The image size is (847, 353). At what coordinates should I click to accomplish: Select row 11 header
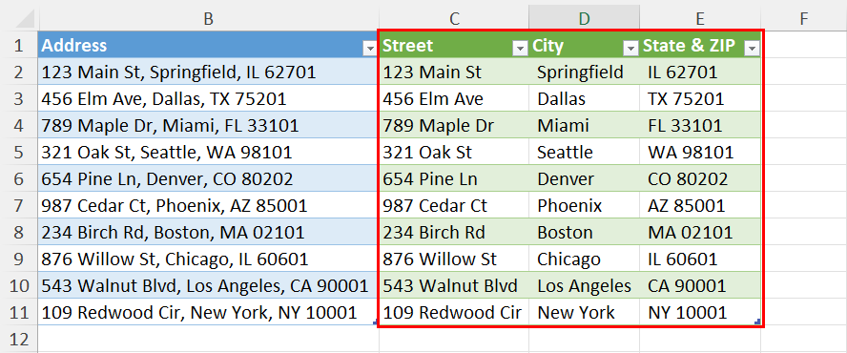(19, 312)
